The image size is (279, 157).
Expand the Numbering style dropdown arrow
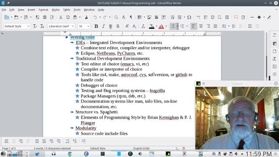point(187,26)
